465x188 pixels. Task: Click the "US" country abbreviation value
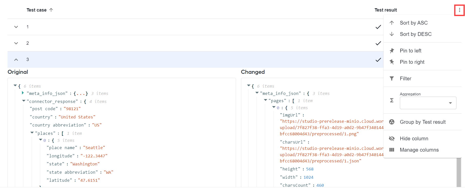click(x=97, y=125)
